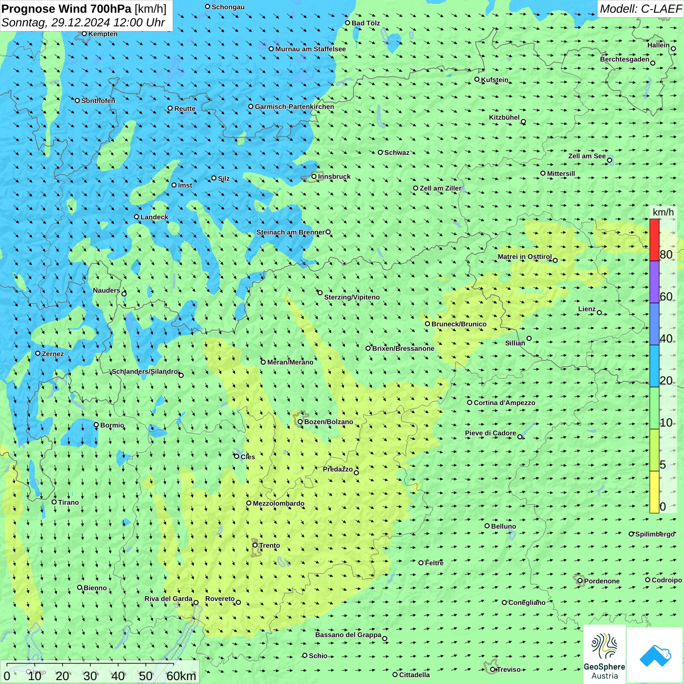Click the Treviso label
Viewport: 684px width, 684px height.
click(509, 669)
